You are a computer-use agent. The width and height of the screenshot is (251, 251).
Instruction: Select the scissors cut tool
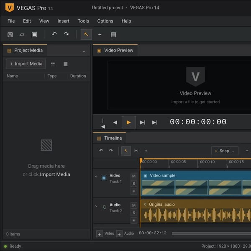[x=136, y=151]
